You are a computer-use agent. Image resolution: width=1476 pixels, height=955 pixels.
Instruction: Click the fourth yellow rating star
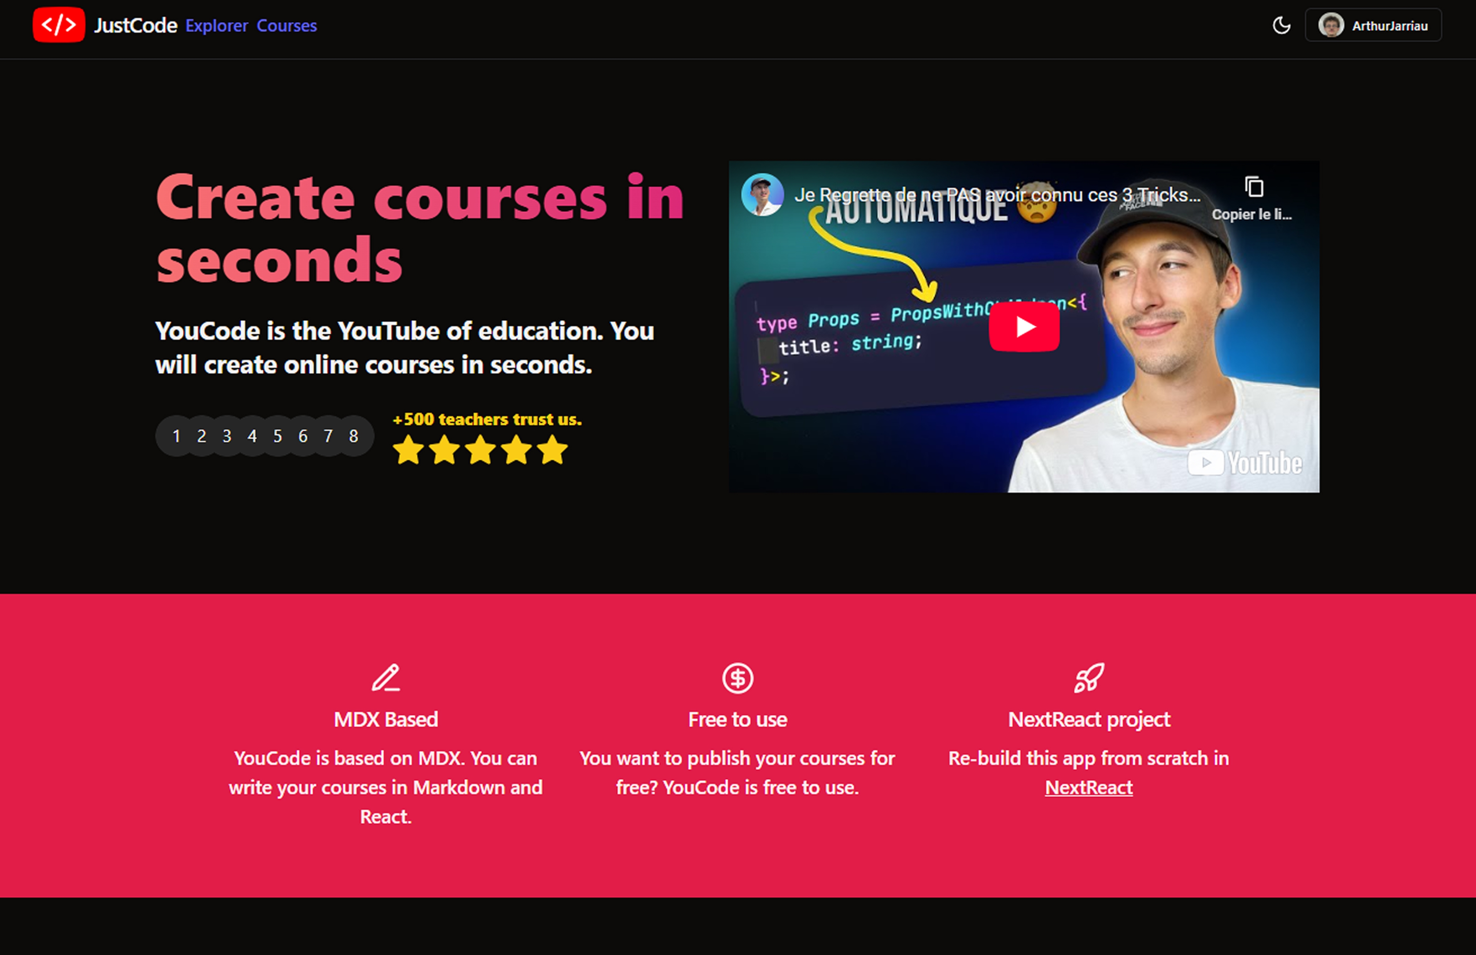517,450
